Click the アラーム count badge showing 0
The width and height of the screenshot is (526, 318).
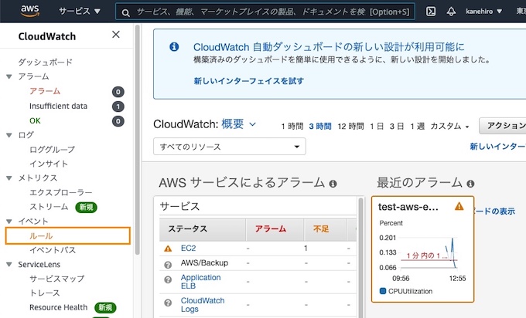point(118,92)
